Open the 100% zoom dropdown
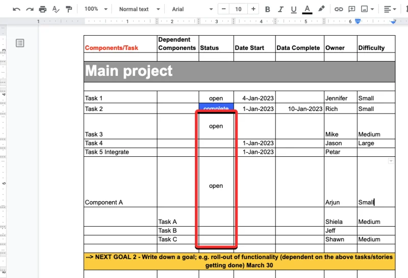This screenshot has height=278, width=408. point(96,9)
